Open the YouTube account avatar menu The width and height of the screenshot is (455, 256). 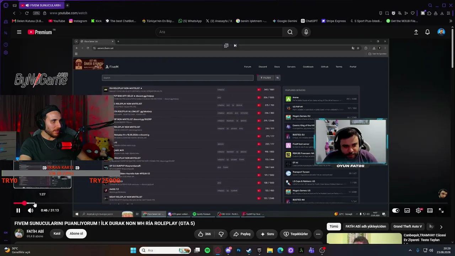[441, 32]
